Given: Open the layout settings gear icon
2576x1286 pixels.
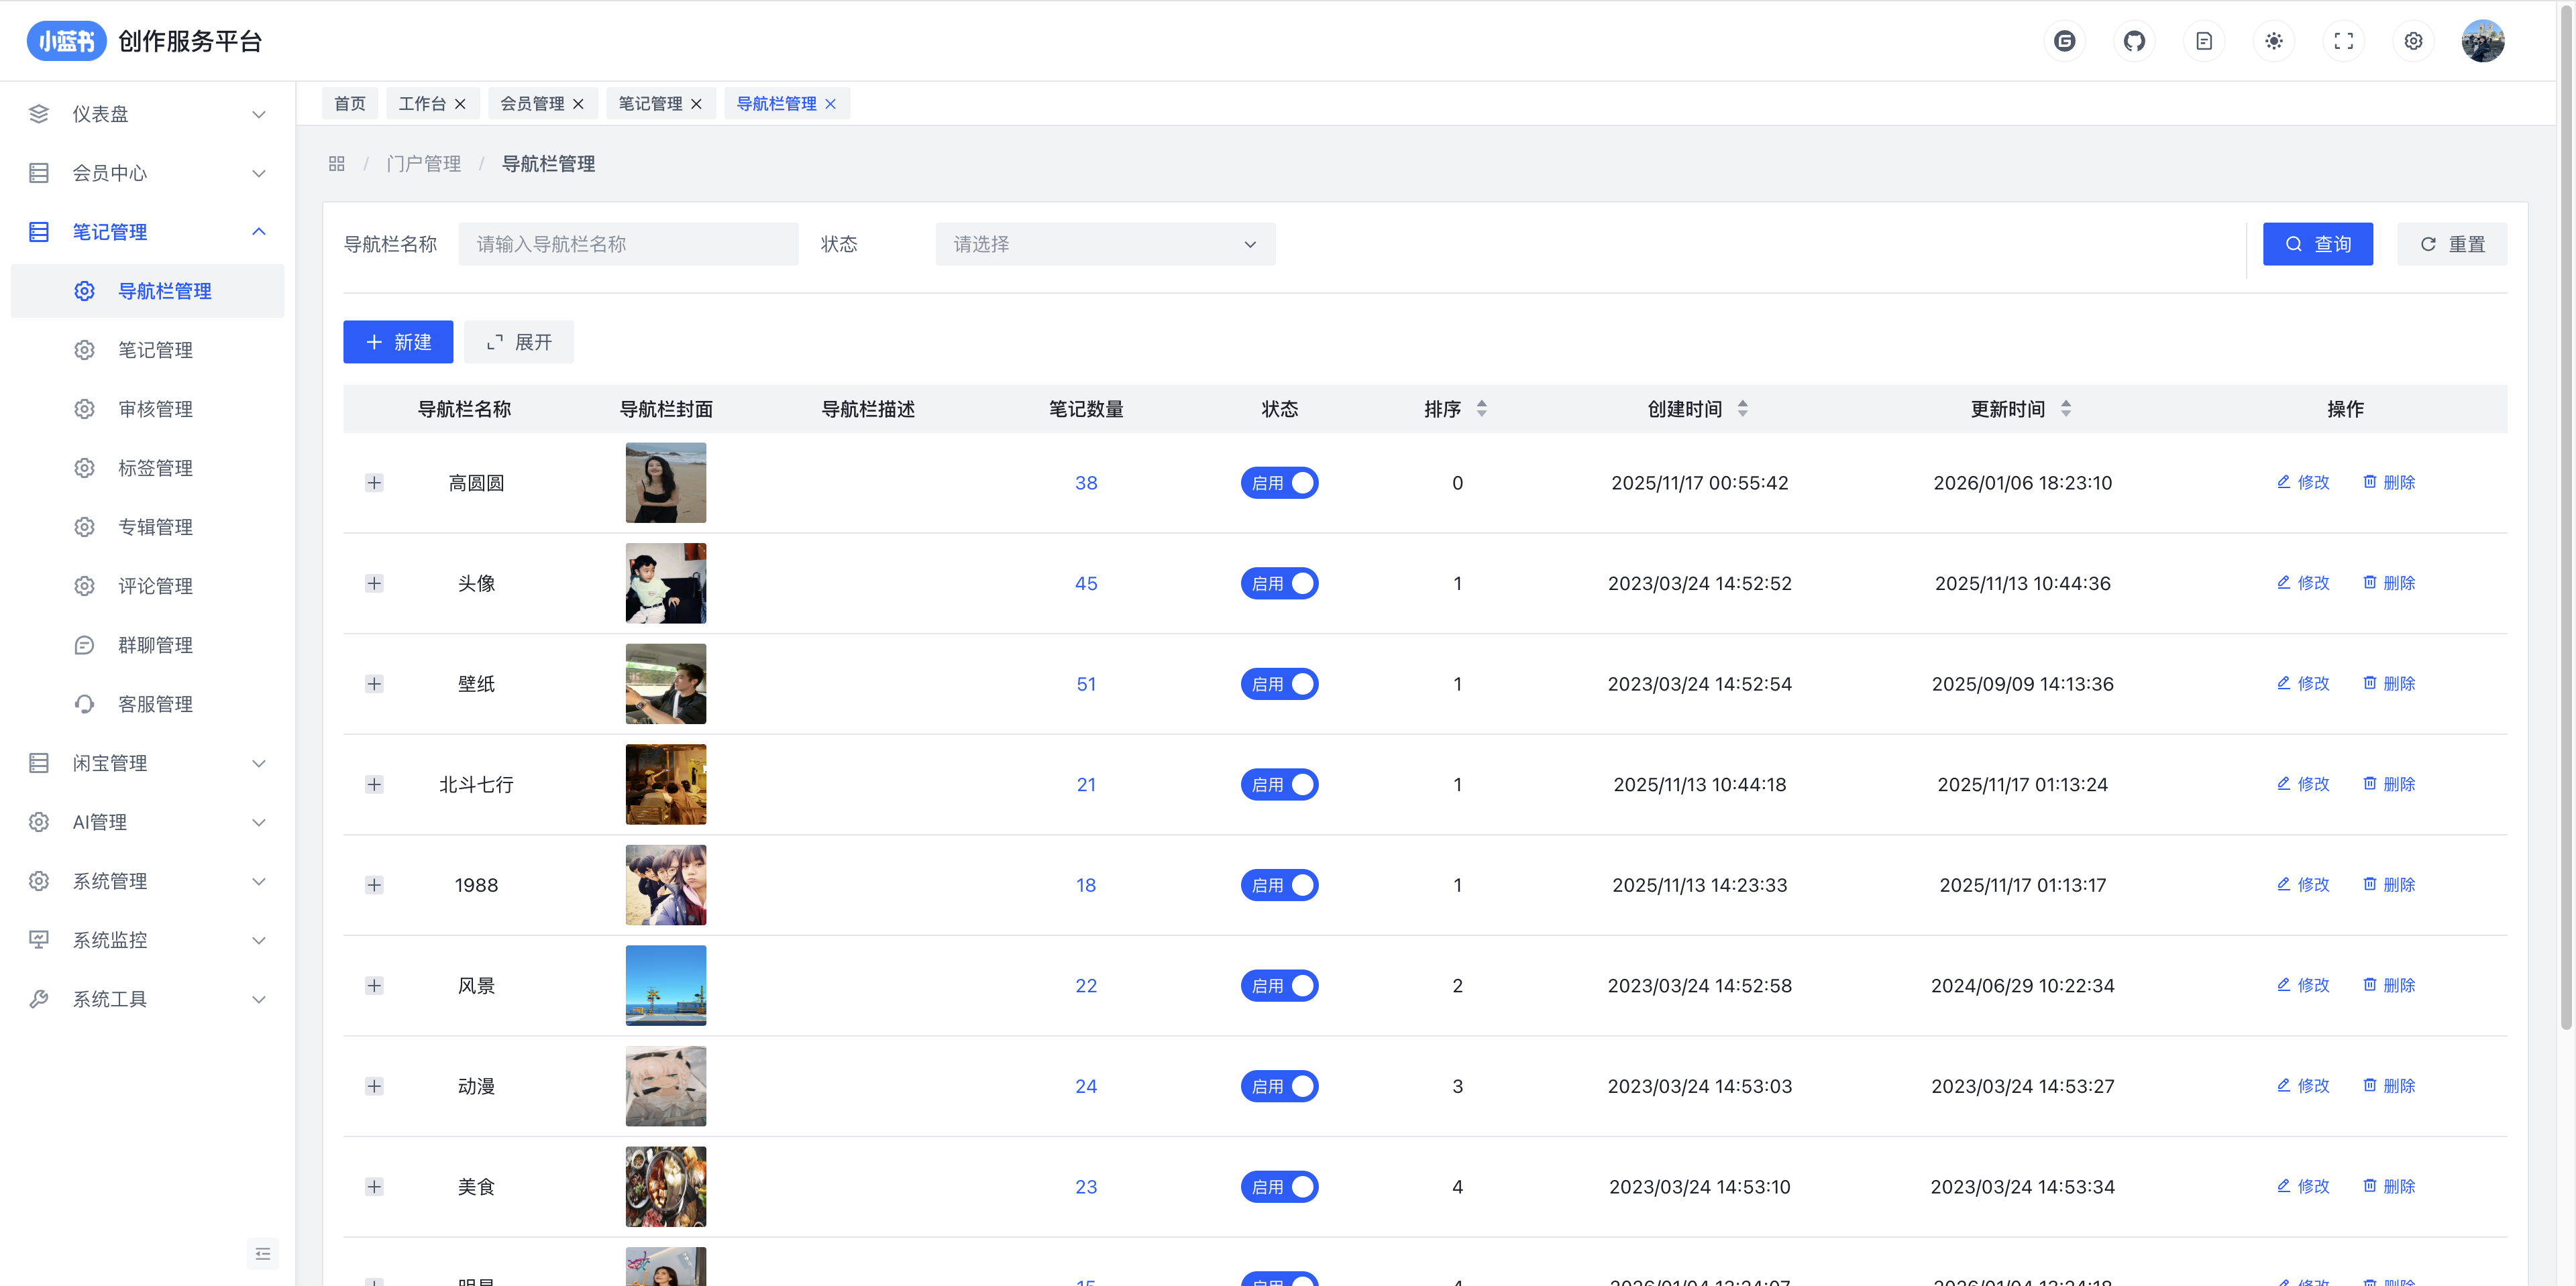Looking at the screenshot, I should (2413, 41).
